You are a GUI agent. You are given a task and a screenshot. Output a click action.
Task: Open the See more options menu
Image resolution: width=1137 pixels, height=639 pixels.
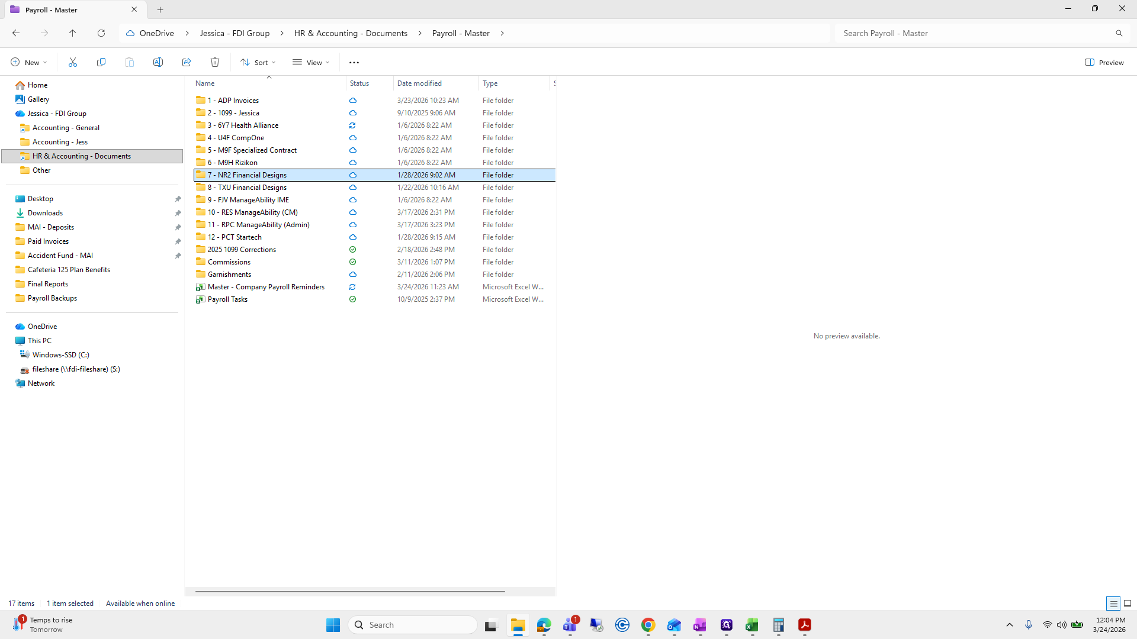354,62
